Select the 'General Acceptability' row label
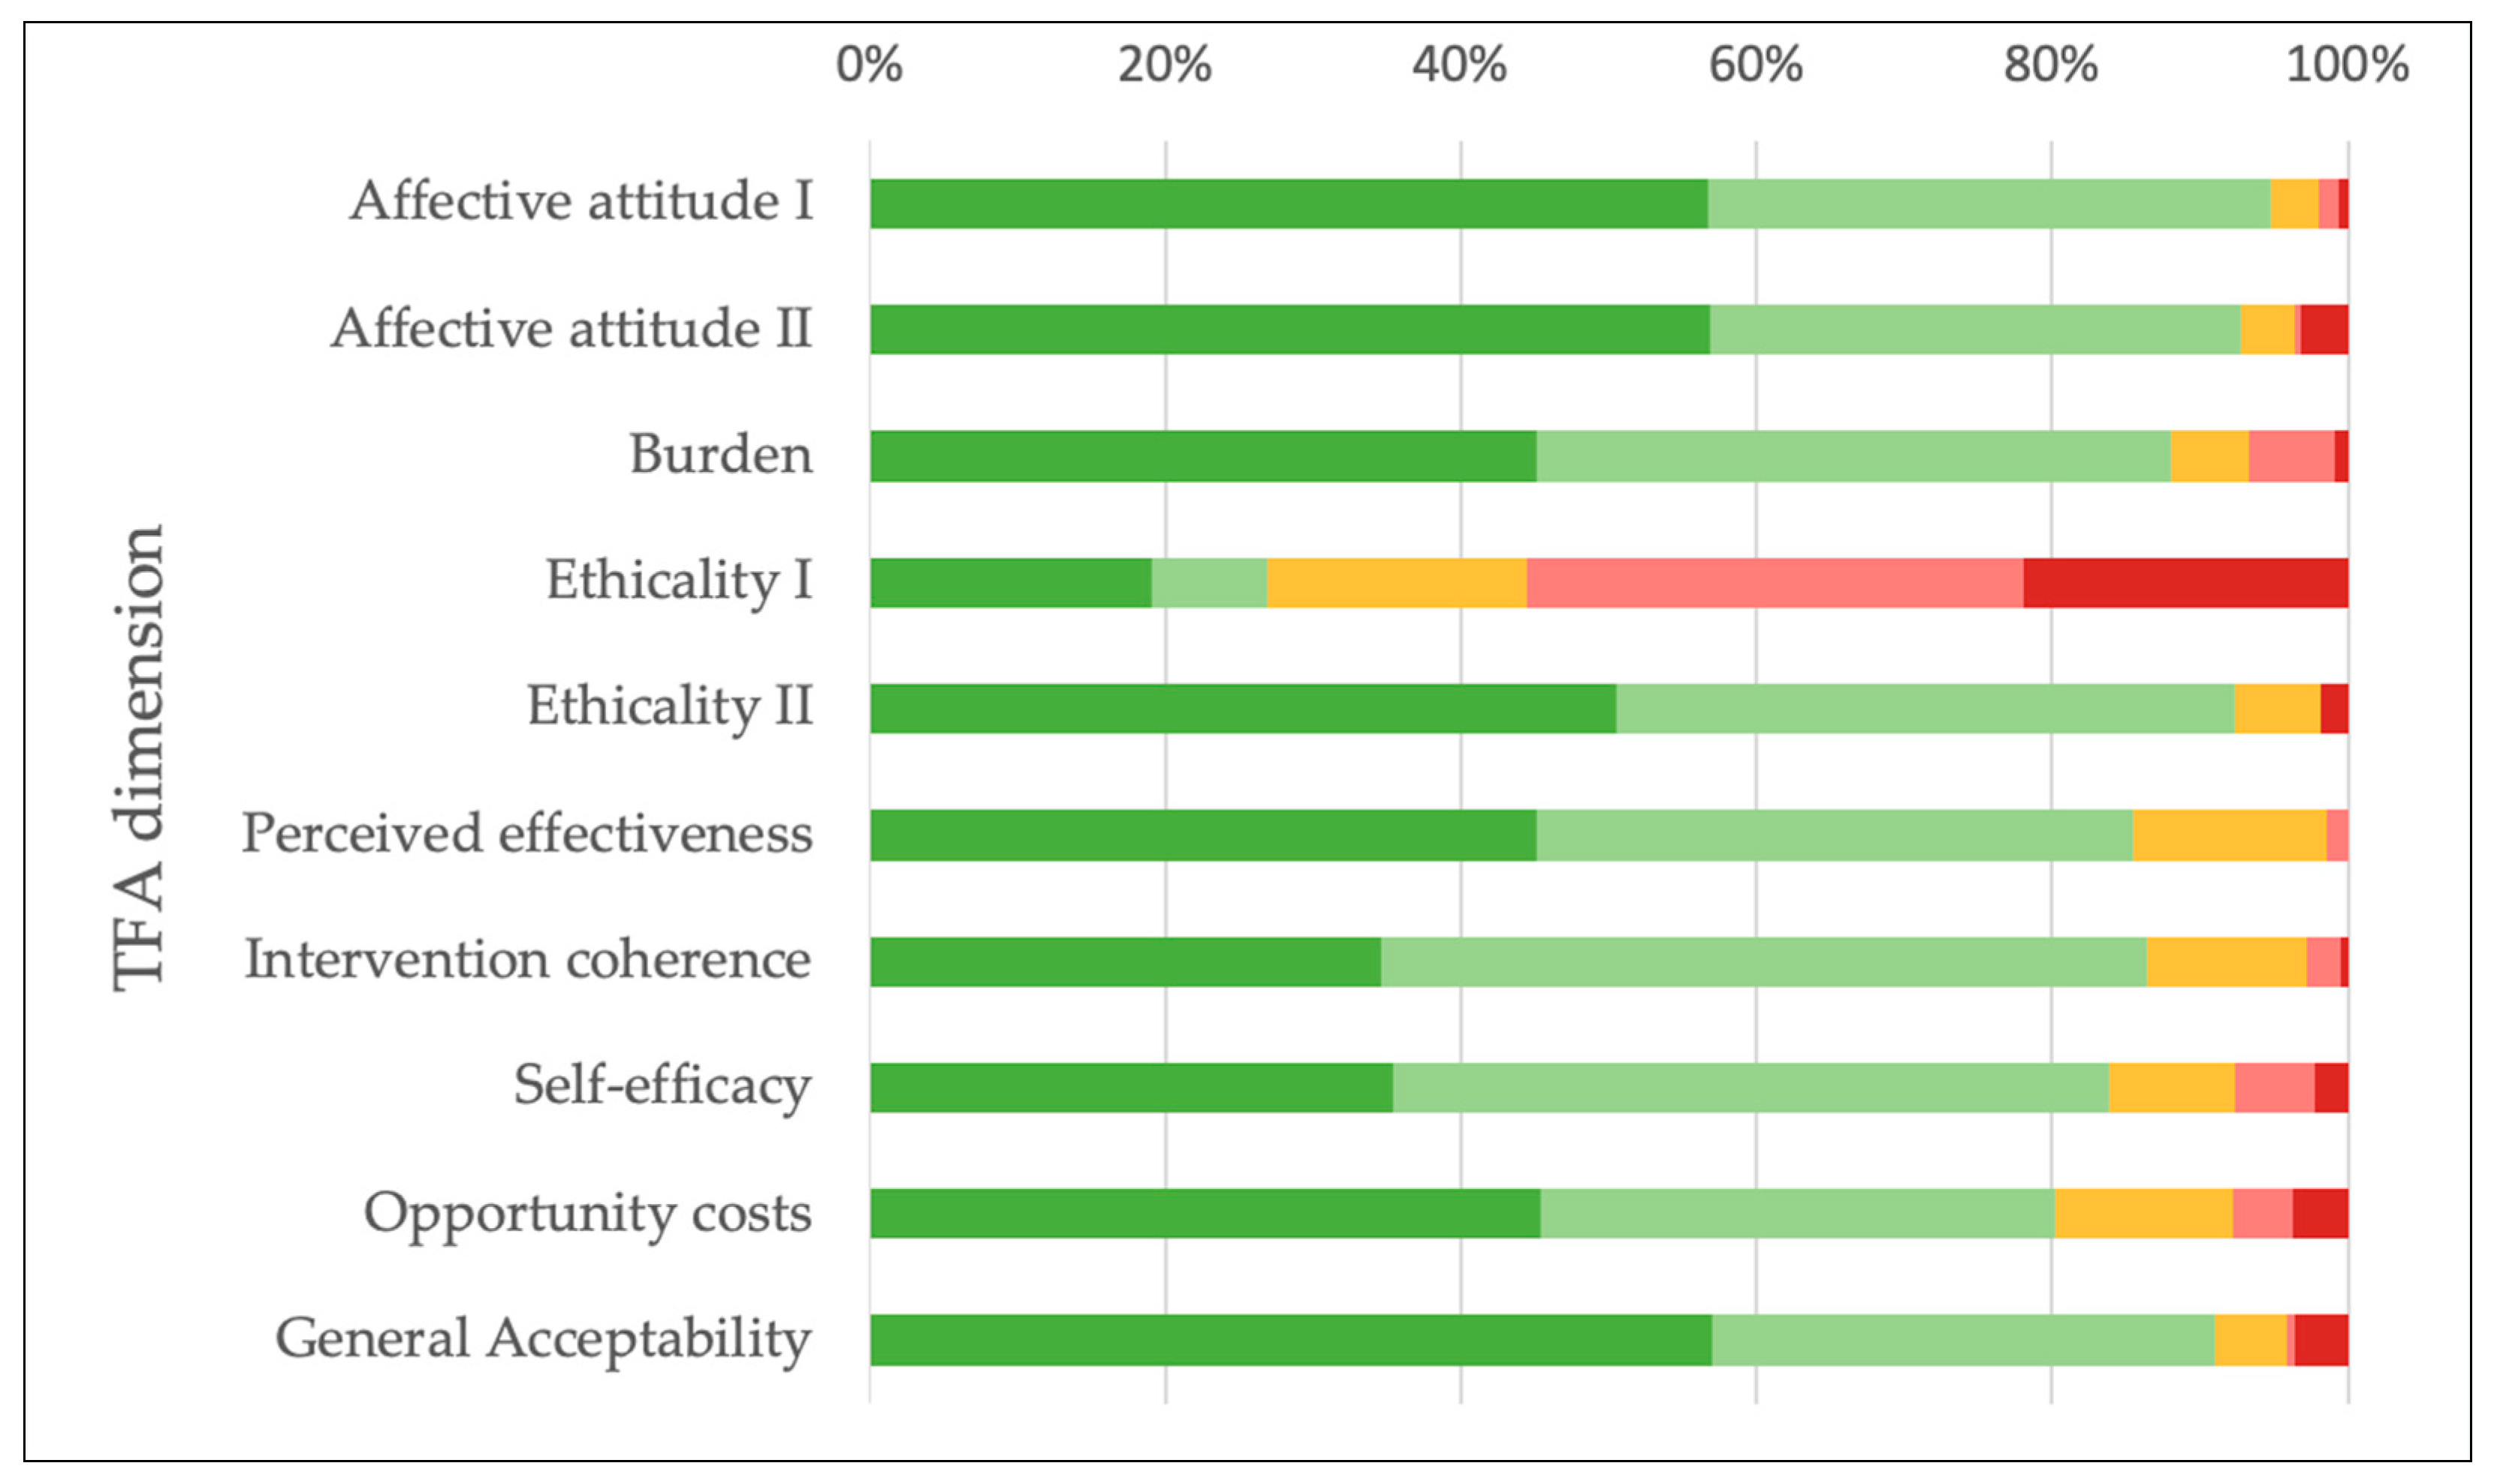The width and height of the screenshot is (2494, 1484). point(542,1339)
